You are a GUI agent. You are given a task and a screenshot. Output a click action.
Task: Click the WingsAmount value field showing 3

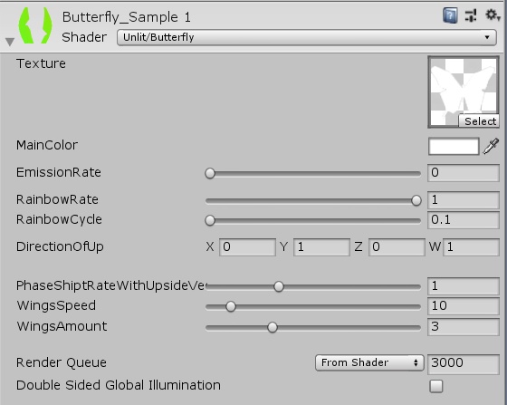[463, 327]
